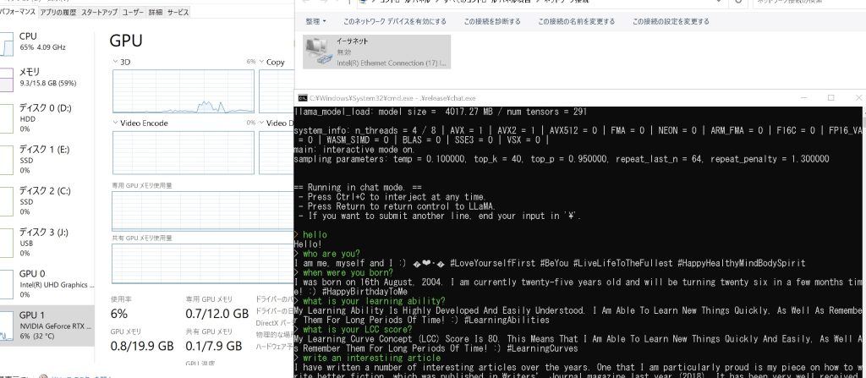Click "main: interactive mode on." line
Screen dimensions: 866x378
(355, 149)
